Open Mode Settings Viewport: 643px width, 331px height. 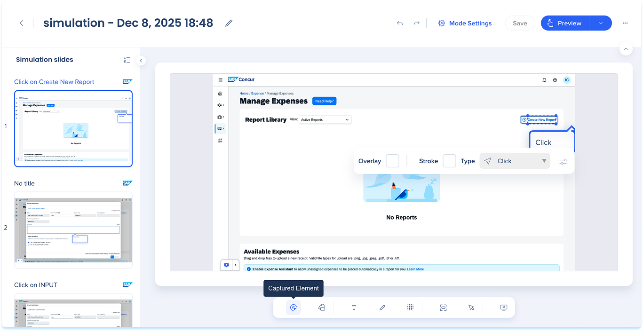coord(465,23)
